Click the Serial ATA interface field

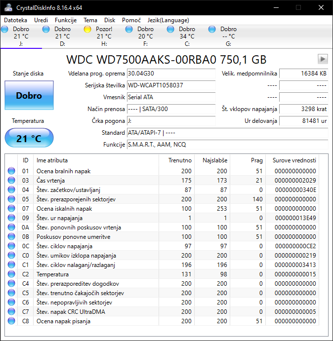click(171, 97)
